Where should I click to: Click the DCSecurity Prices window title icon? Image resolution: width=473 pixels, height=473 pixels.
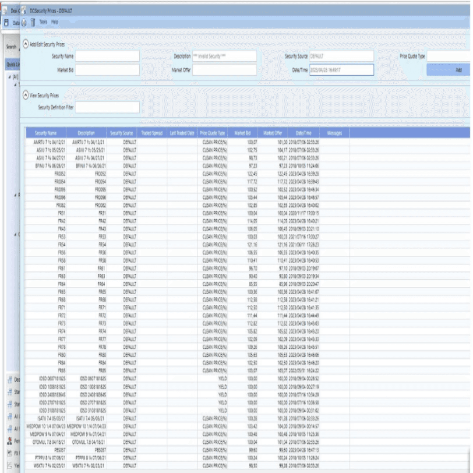24,11
